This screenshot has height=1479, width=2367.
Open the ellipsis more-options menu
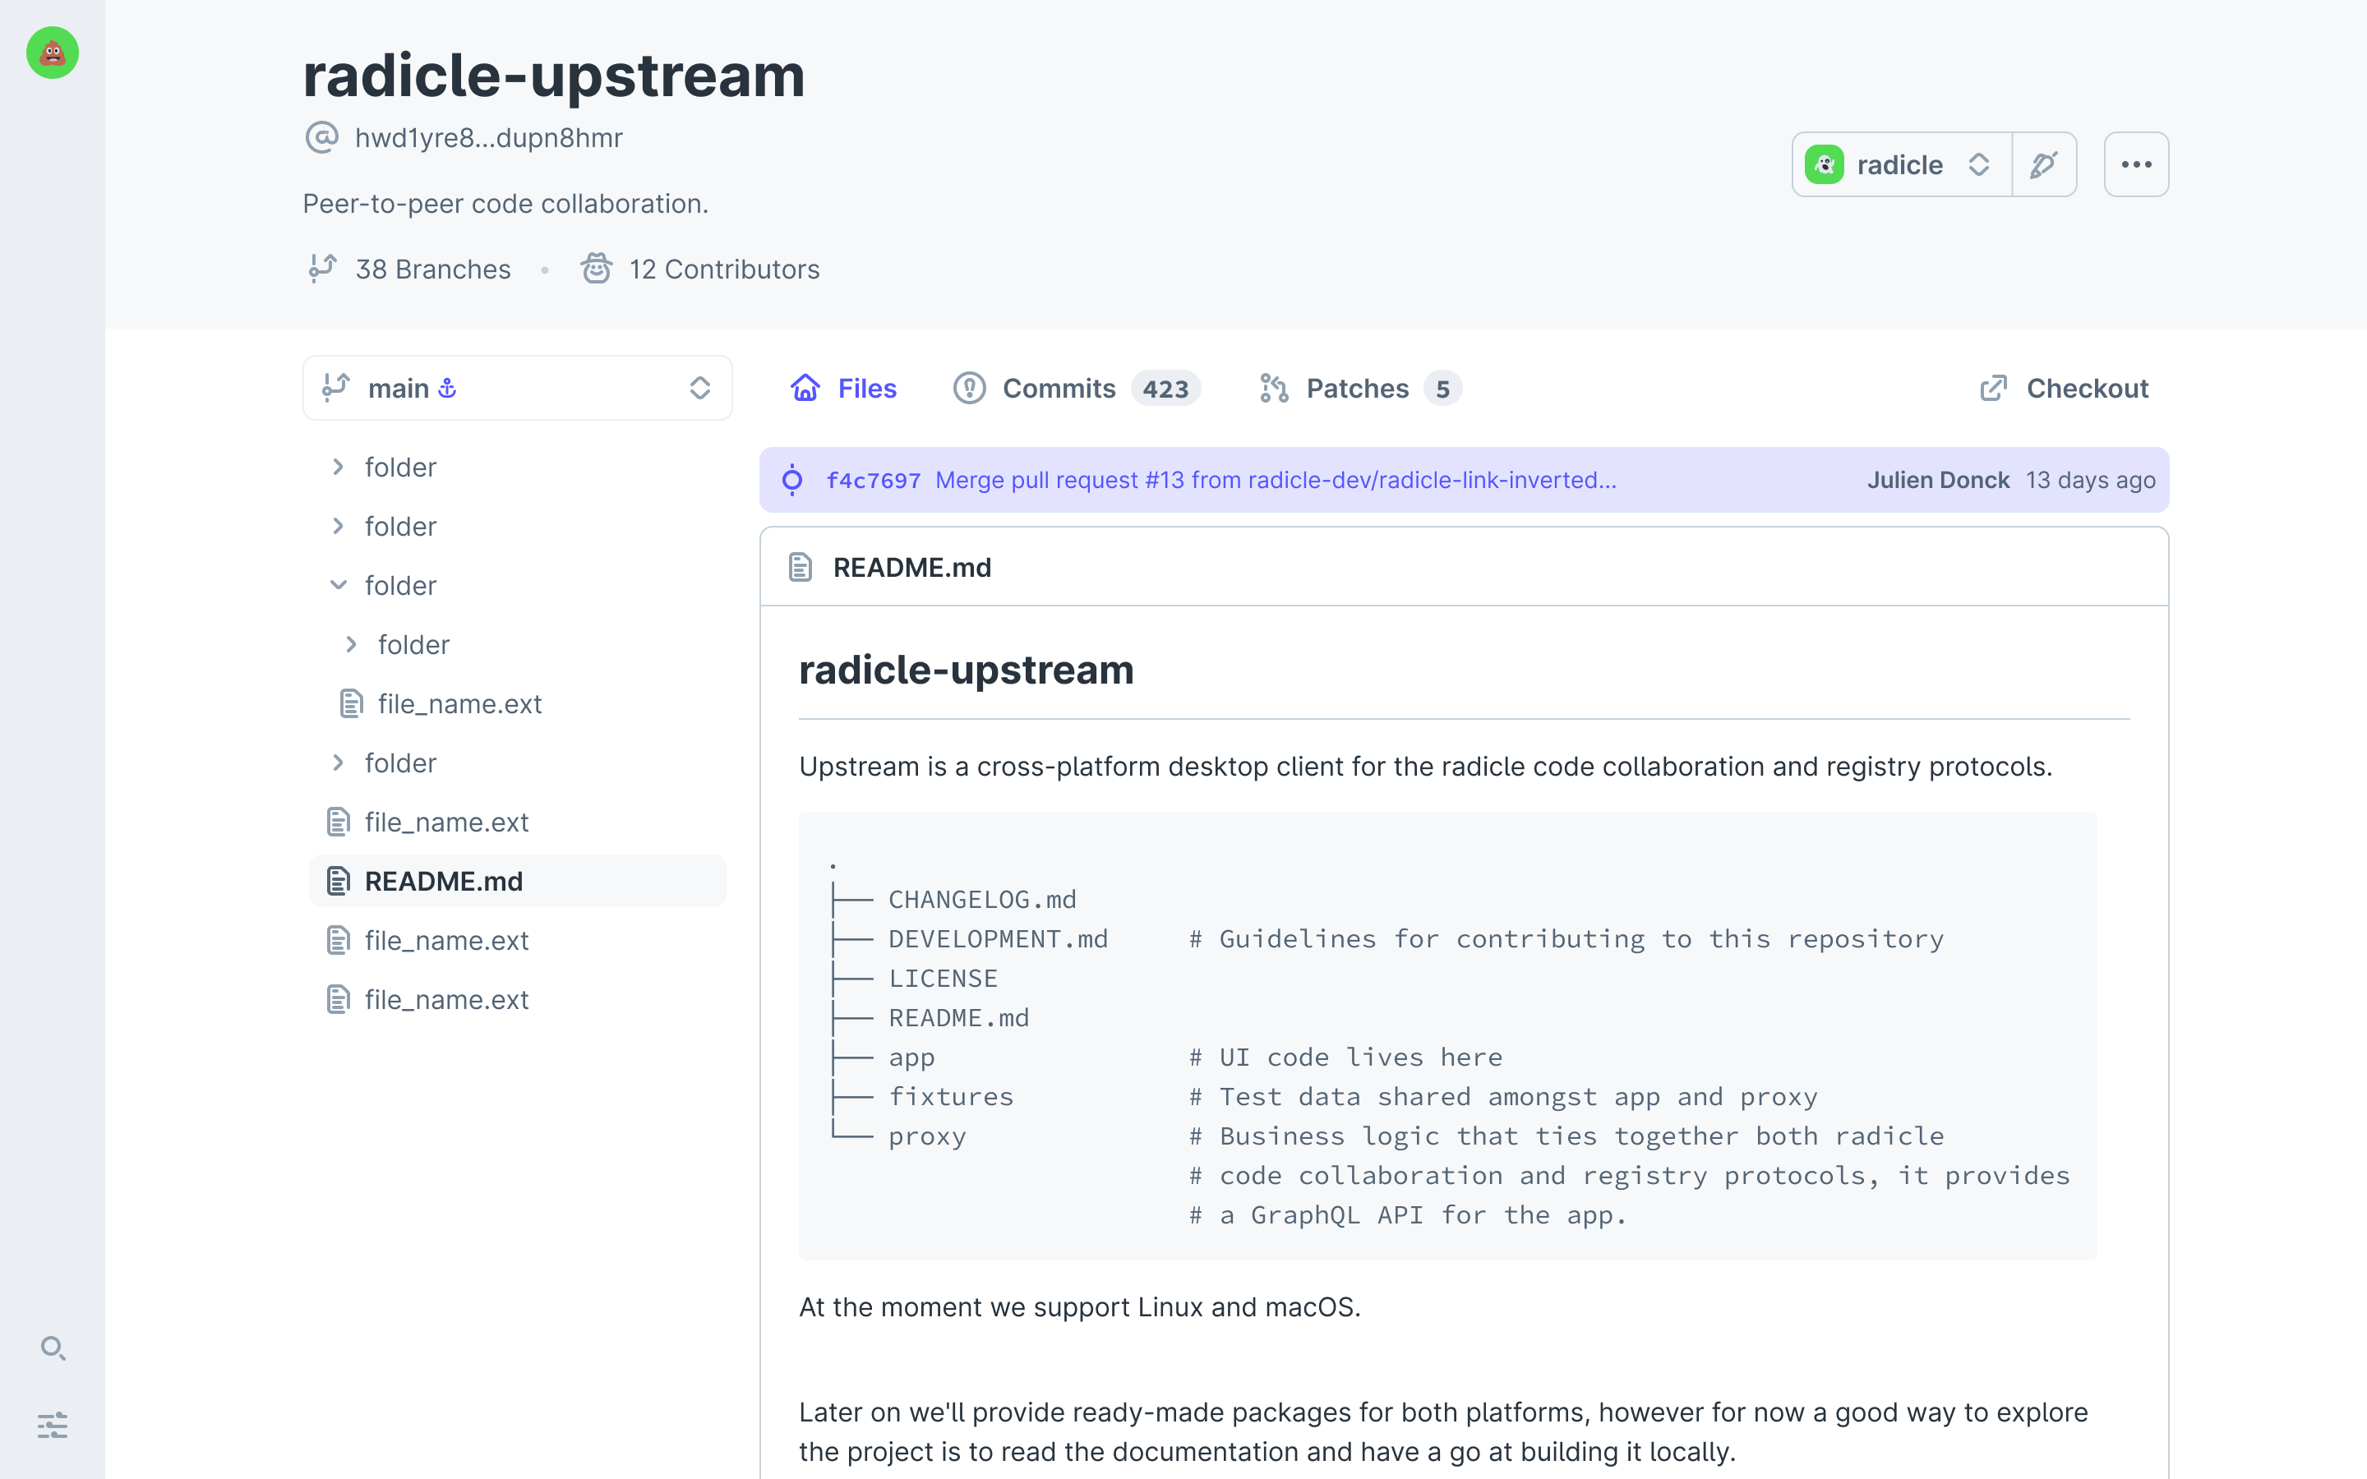point(2136,164)
